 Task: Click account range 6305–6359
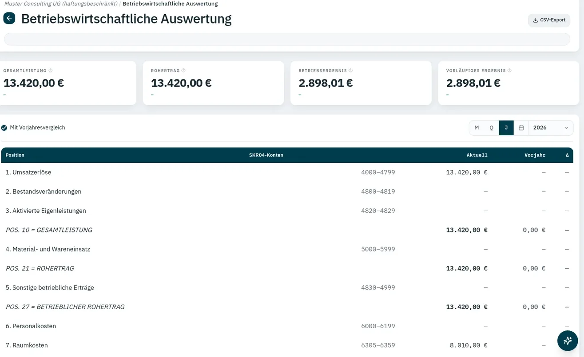[378, 345]
